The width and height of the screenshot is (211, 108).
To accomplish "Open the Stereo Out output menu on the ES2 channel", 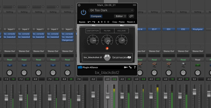I will (x=183, y=51).
